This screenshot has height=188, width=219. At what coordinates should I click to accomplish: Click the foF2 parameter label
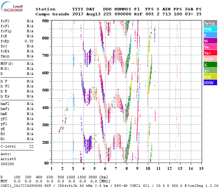5,21
